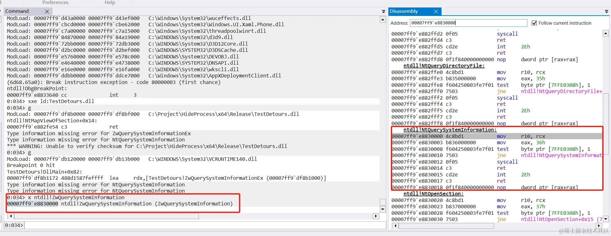
Task: Click the Disassembly horizontal scrollbar thumb
Action: [446, 226]
